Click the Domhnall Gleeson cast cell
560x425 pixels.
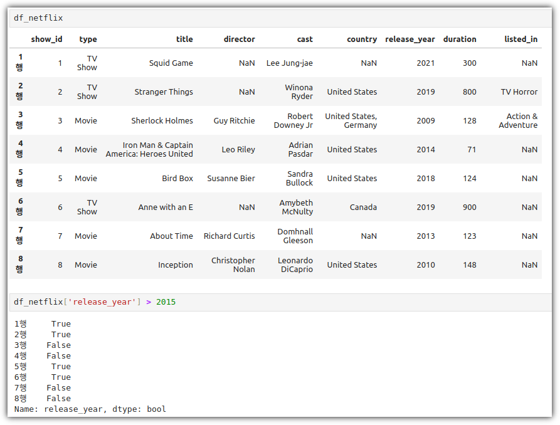[295, 236]
